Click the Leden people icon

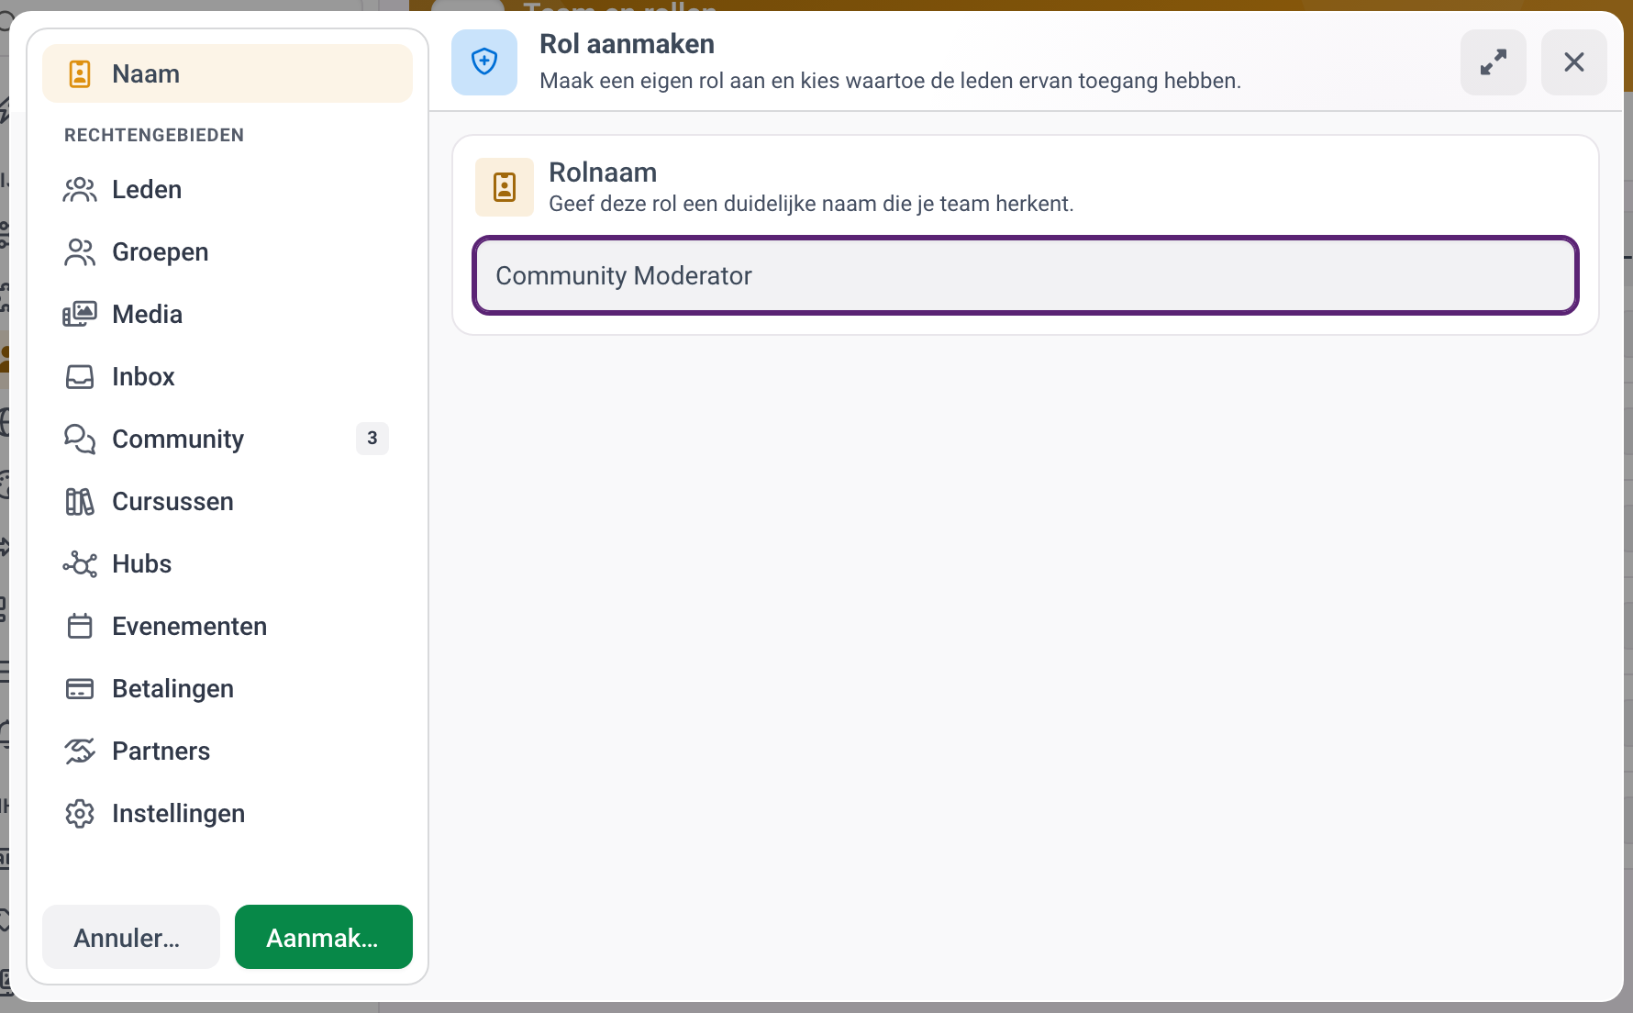click(80, 189)
